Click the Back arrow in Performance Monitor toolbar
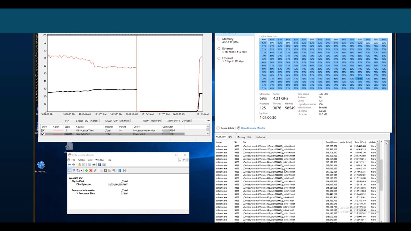Image resolution: width=411 pixels, height=231 pixels. tap(69, 165)
